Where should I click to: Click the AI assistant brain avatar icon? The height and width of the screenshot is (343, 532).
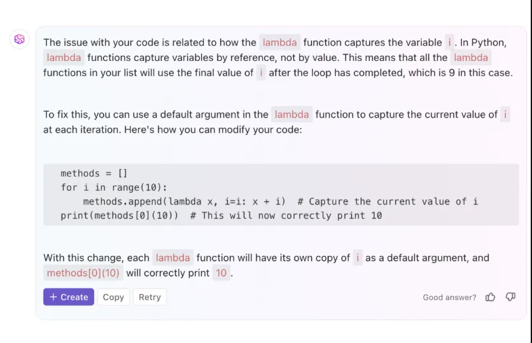click(19, 39)
